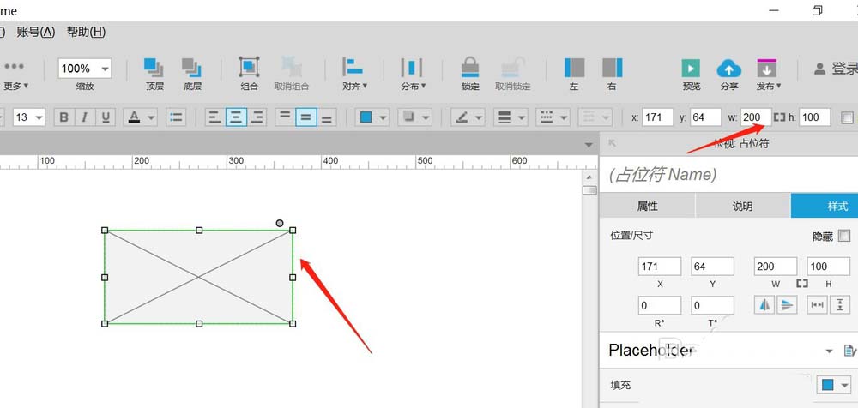Pick toolbar fill color swatch
Viewport: 858px width, 408px height.
(x=366, y=117)
